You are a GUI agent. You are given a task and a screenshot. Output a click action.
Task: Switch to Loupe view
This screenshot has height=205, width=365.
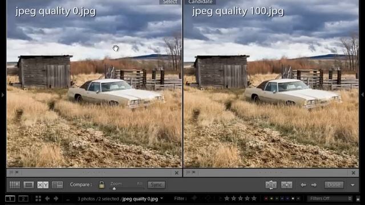[29, 184]
